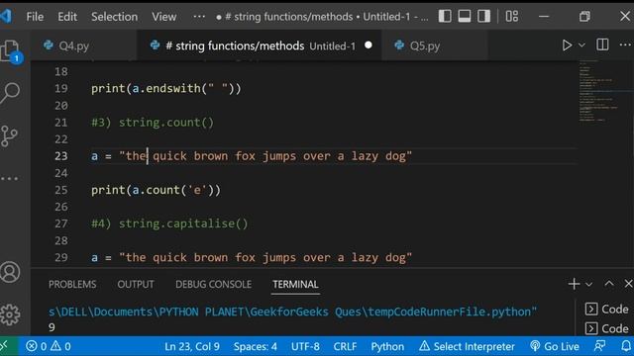
Task: Expand the run button dropdown arrow
Action: tap(581, 45)
